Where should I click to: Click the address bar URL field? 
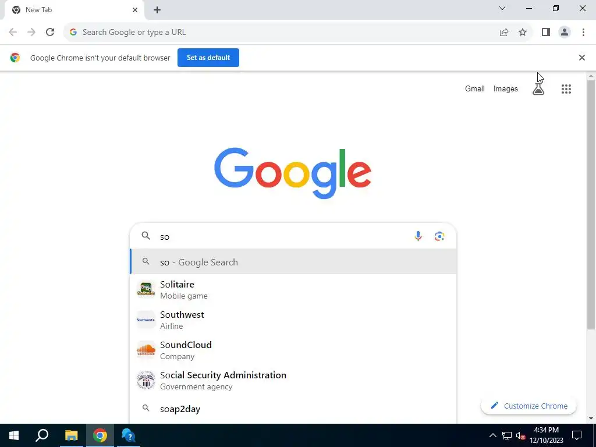coord(281,33)
